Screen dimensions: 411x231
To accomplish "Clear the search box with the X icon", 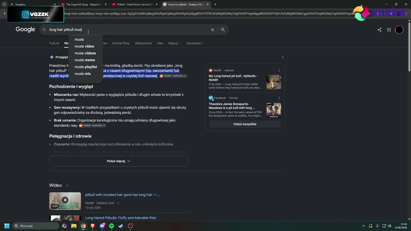I will click(212, 30).
